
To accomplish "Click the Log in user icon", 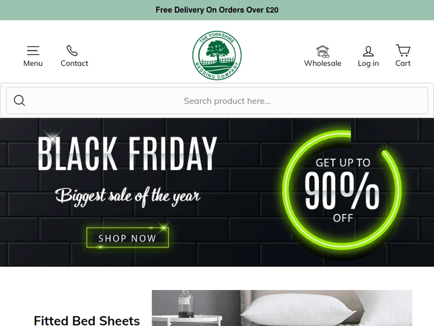I will [368, 51].
